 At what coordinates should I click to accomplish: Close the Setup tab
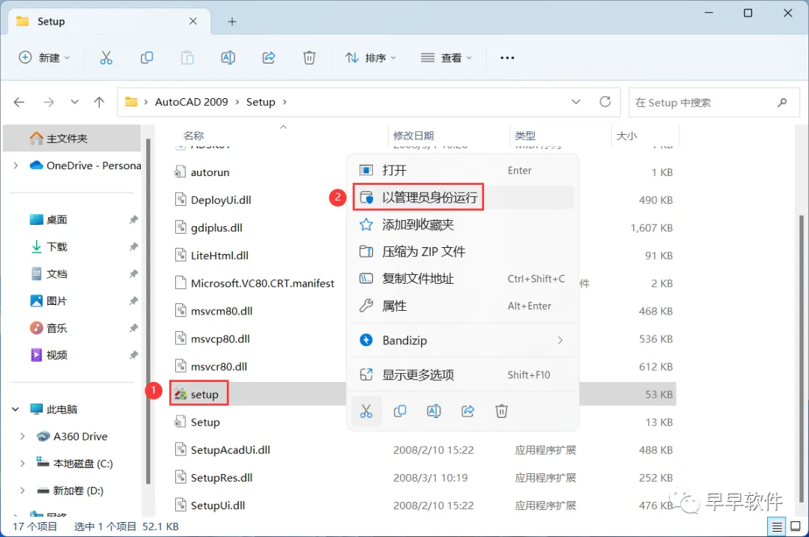click(x=193, y=21)
